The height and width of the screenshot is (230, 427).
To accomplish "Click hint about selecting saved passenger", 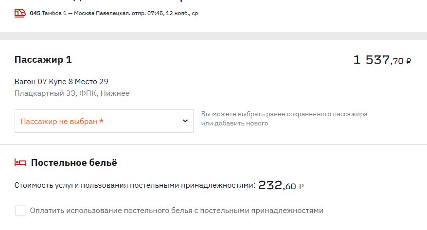I will 284,119.
